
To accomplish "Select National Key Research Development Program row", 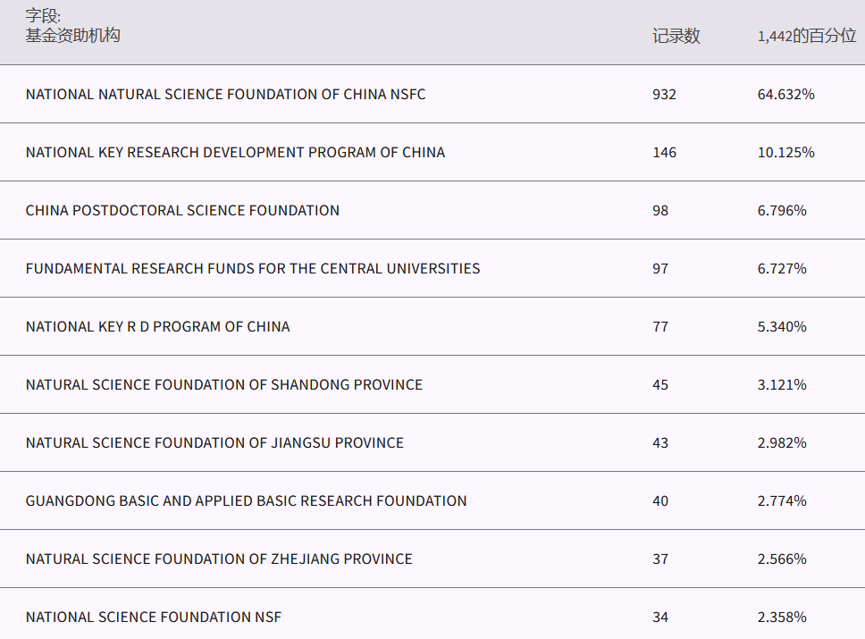I will (235, 152).
